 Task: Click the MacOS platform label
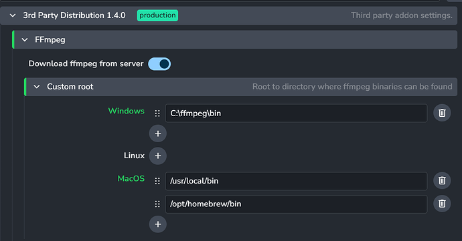[131, 178]
